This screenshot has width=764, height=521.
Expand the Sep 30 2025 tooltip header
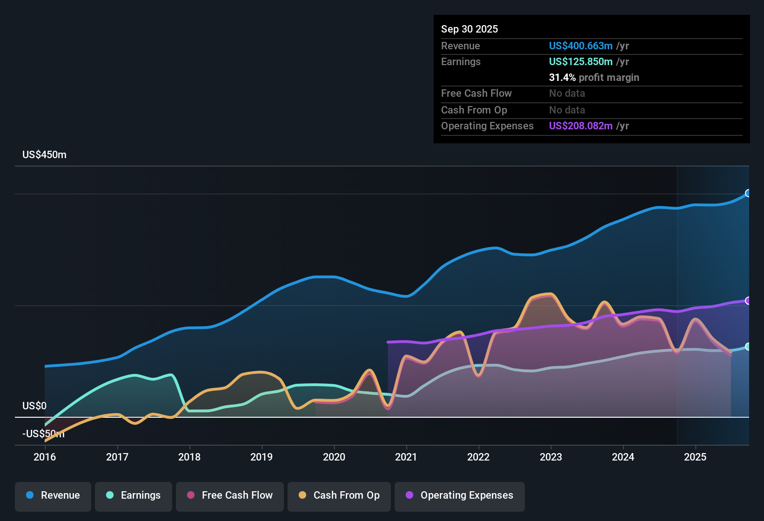tap(469, 29)
